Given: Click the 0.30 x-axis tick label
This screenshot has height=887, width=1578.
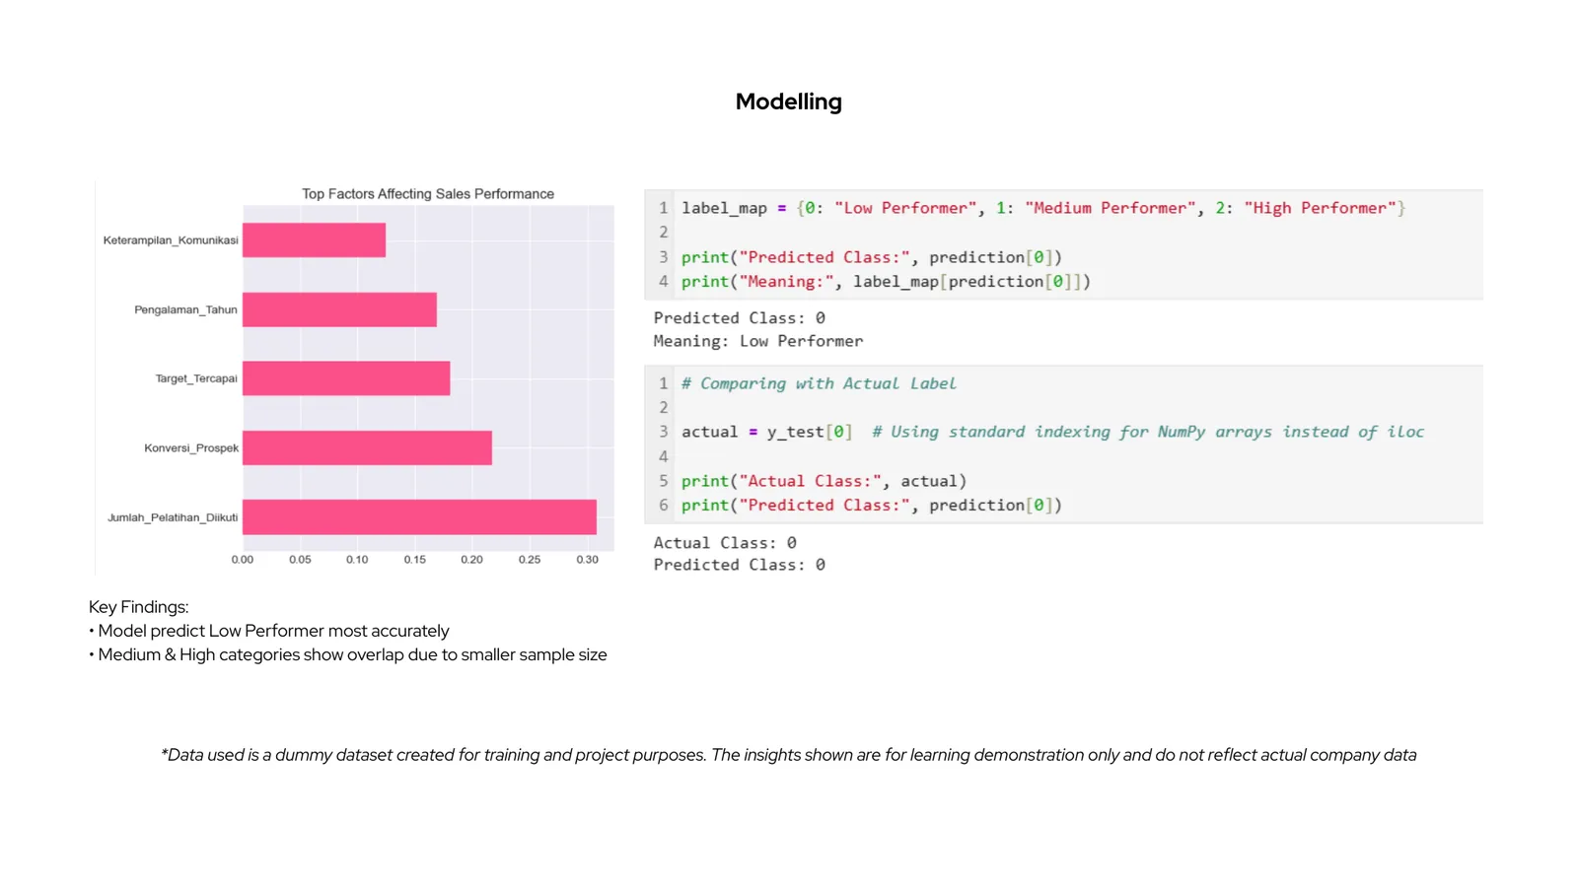Looking at the screenshot, I should click(587, 560).
